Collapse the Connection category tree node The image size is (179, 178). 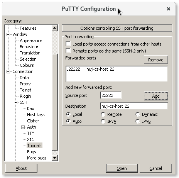[x=8, y=71]
